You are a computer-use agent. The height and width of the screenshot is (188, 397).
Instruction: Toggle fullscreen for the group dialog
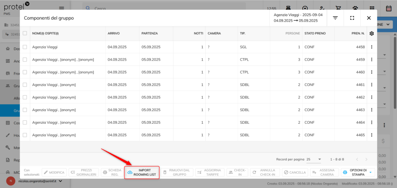(352, 18)
